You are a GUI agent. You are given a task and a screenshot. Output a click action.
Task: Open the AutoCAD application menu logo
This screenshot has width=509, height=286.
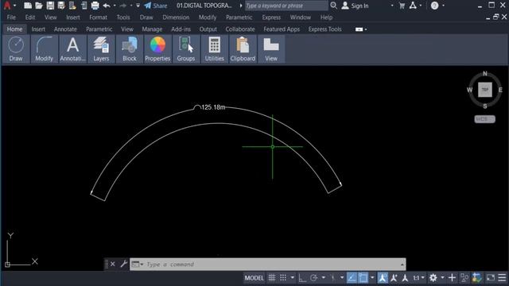tap(7, 6)
